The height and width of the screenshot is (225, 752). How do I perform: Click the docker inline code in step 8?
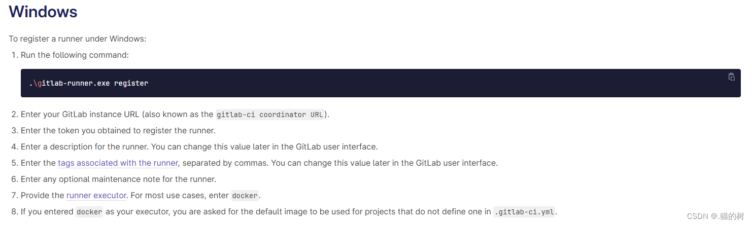[89, 212]
